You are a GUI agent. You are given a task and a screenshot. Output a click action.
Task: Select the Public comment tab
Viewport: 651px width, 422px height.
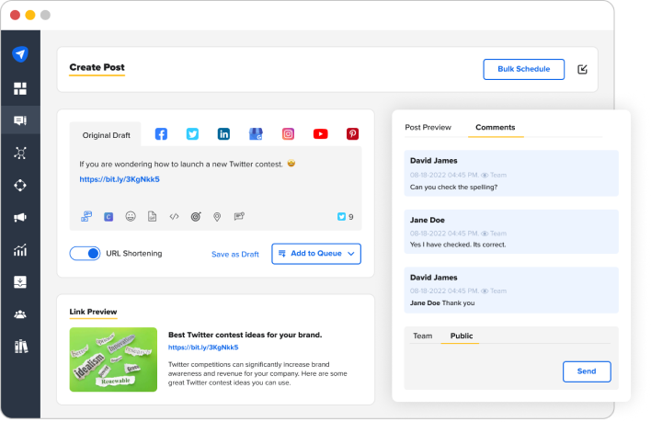[x=462, y=336]
